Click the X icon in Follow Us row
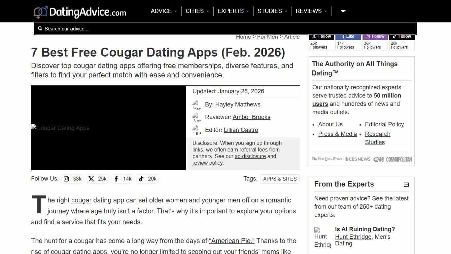 click(91, 179)
